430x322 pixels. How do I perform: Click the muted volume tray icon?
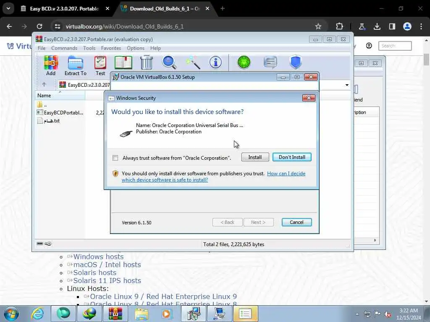pos(388,314)
